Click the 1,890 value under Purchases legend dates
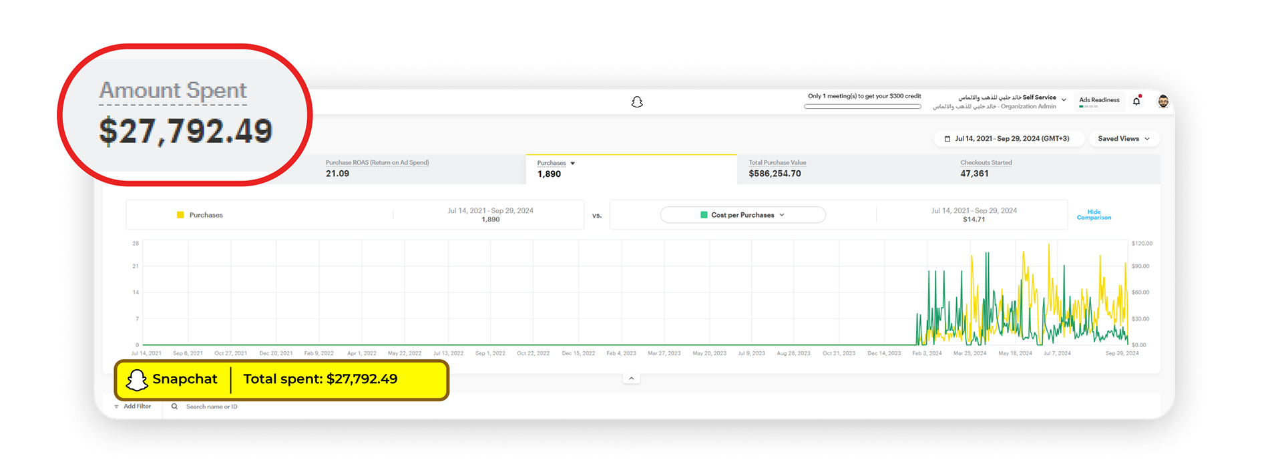 (x=491, y=220)
